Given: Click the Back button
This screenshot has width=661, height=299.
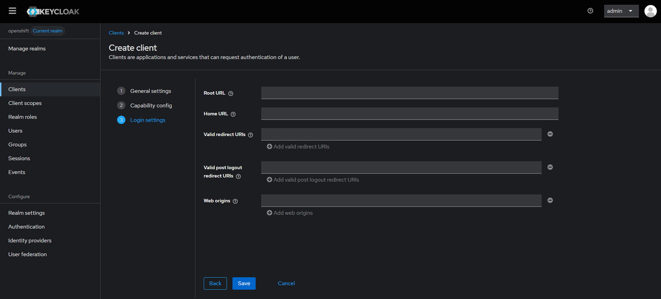Looking at the screenshot, I should click(x=215, y=283).
